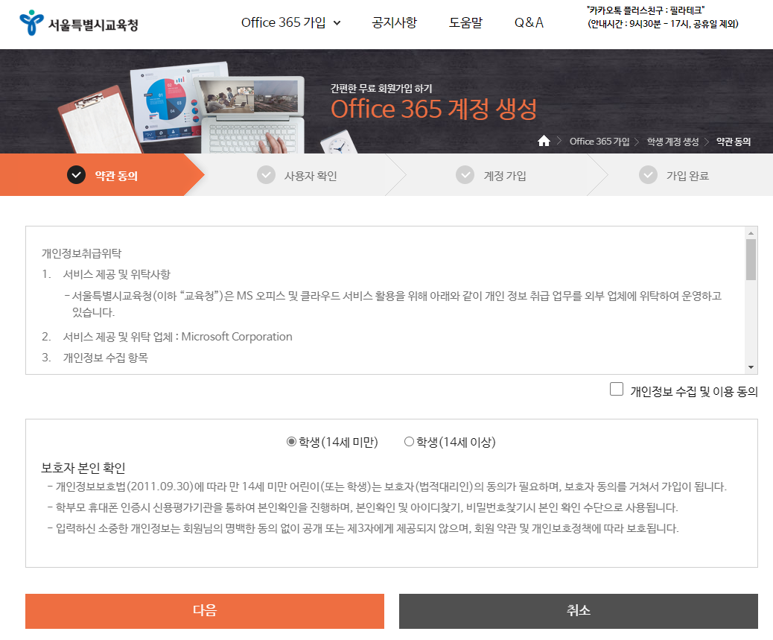The height and width of the screenshot is (640, 773).
Task: Click the checkmark icon beside 계정 가입
Action: pyautogui.click(x=465, y=175)
